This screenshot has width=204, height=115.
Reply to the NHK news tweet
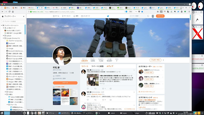coord(88,88)
